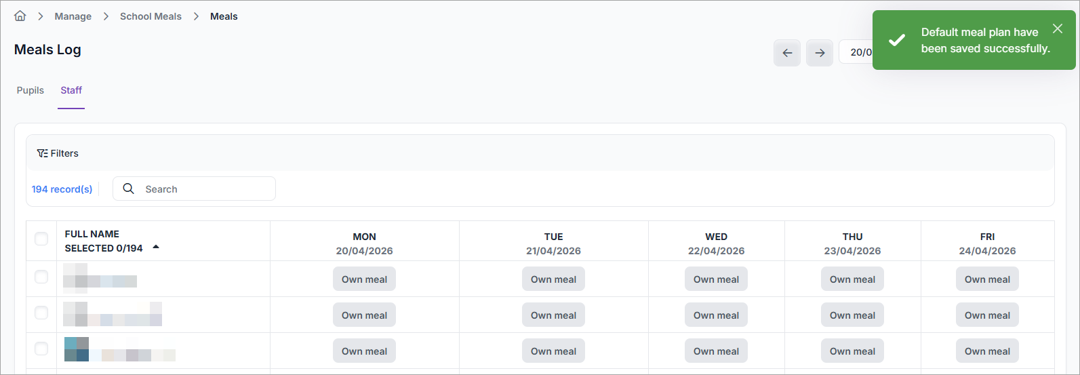Open Wednesday's Own meal in second row

(716, 315)
